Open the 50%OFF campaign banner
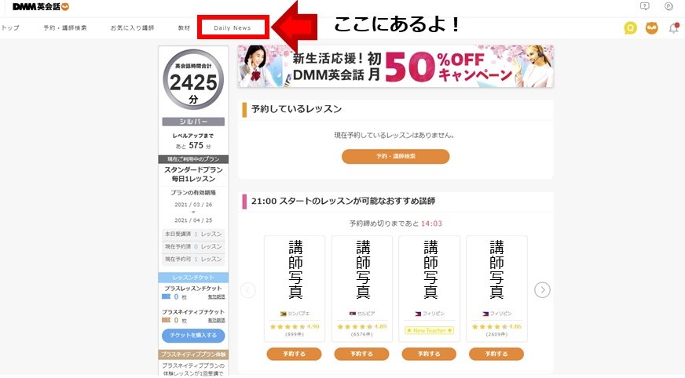 (395, 67)
